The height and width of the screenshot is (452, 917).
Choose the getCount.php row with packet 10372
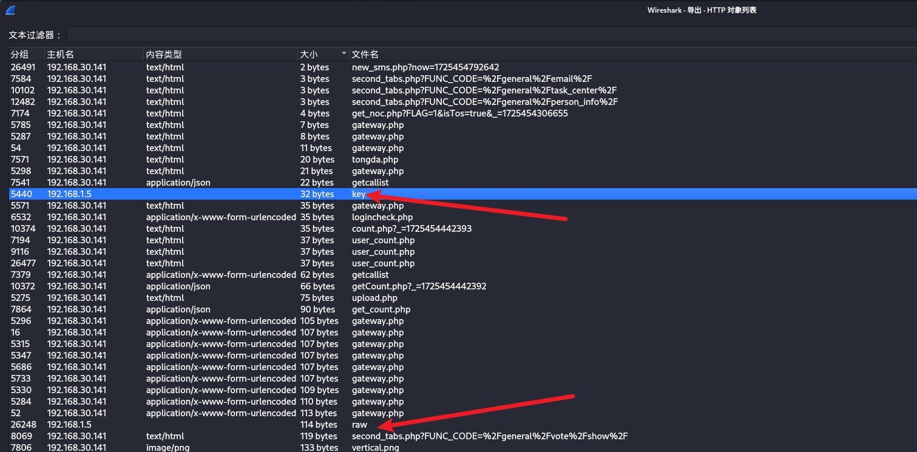tap(419, 286)
